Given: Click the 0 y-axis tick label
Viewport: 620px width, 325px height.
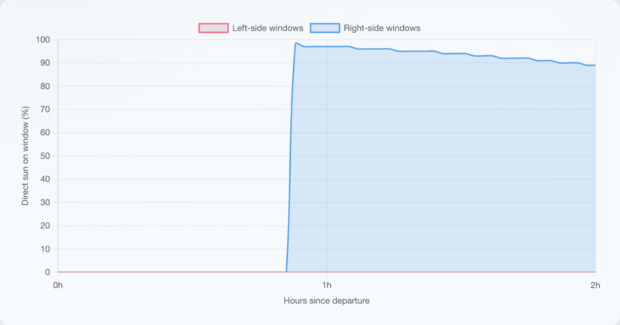Looking at the screenshot, I should tap(48, 272).
